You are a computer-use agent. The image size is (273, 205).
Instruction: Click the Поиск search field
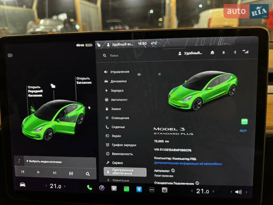(128, 56)
